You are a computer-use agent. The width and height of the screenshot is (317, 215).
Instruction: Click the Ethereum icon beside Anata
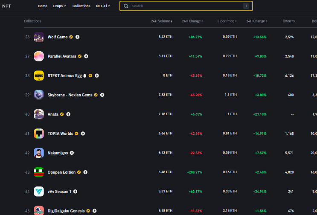click(68, 114)
